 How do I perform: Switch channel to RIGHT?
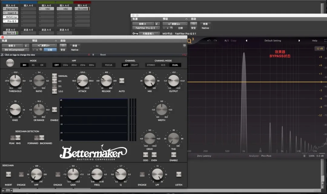pos(134,65)
